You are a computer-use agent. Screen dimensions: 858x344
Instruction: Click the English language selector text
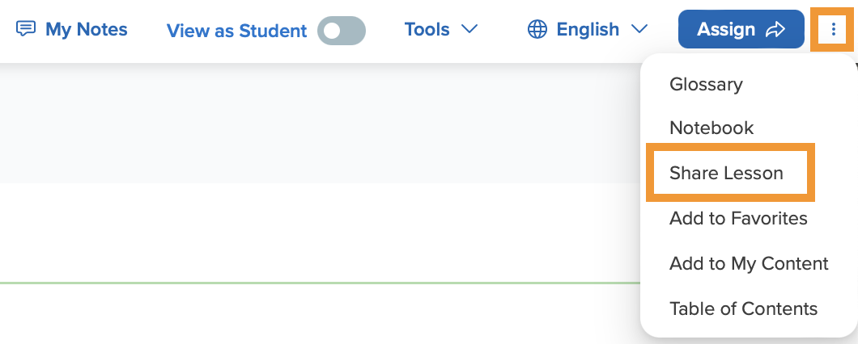(588, 30)
